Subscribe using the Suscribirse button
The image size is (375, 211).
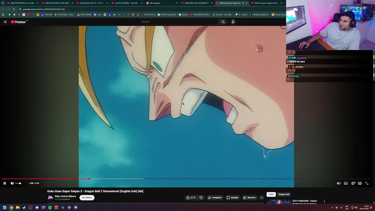[x=87, y=198]
